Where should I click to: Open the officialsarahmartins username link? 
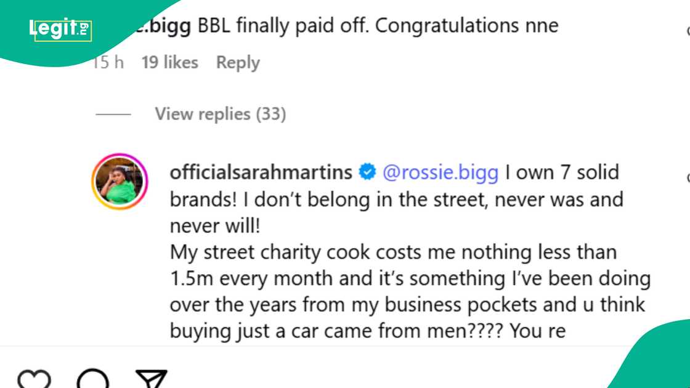tap(261, 172)
